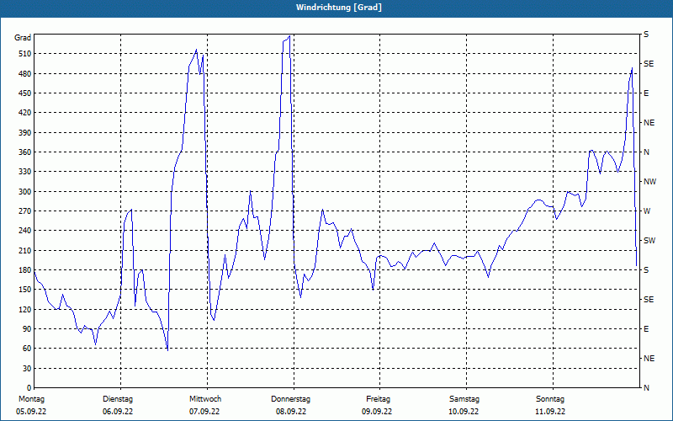Select the Donnerstag day label
The height and width of the screenshot is (421, 673).
click(x=290, y=399)
